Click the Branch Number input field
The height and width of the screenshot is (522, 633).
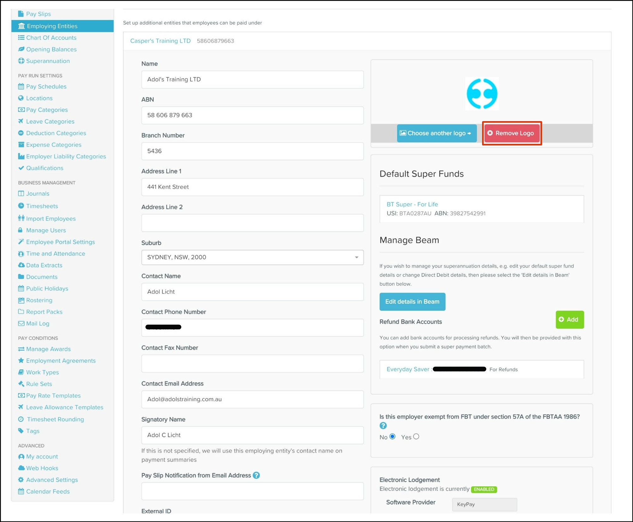(252, 151)
